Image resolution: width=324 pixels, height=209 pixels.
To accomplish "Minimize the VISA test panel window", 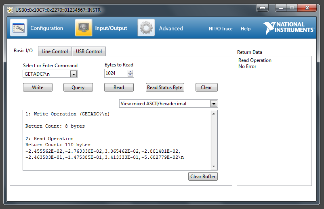I will tap(281, 8).
